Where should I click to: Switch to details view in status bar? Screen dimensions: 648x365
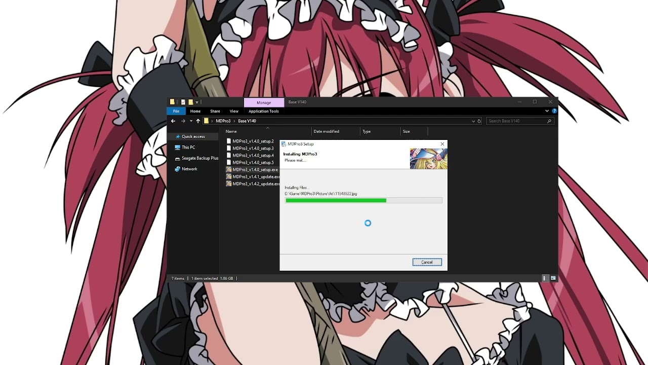click(x=545, y=278)
